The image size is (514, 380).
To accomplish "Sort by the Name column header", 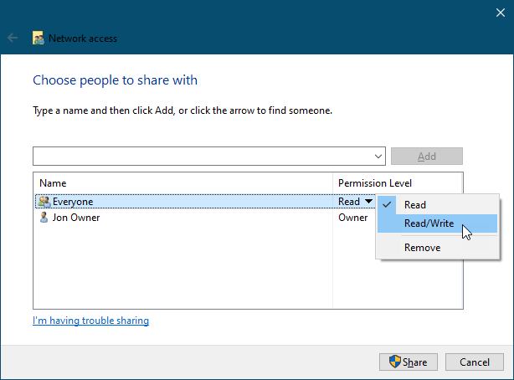I will 53,183.
